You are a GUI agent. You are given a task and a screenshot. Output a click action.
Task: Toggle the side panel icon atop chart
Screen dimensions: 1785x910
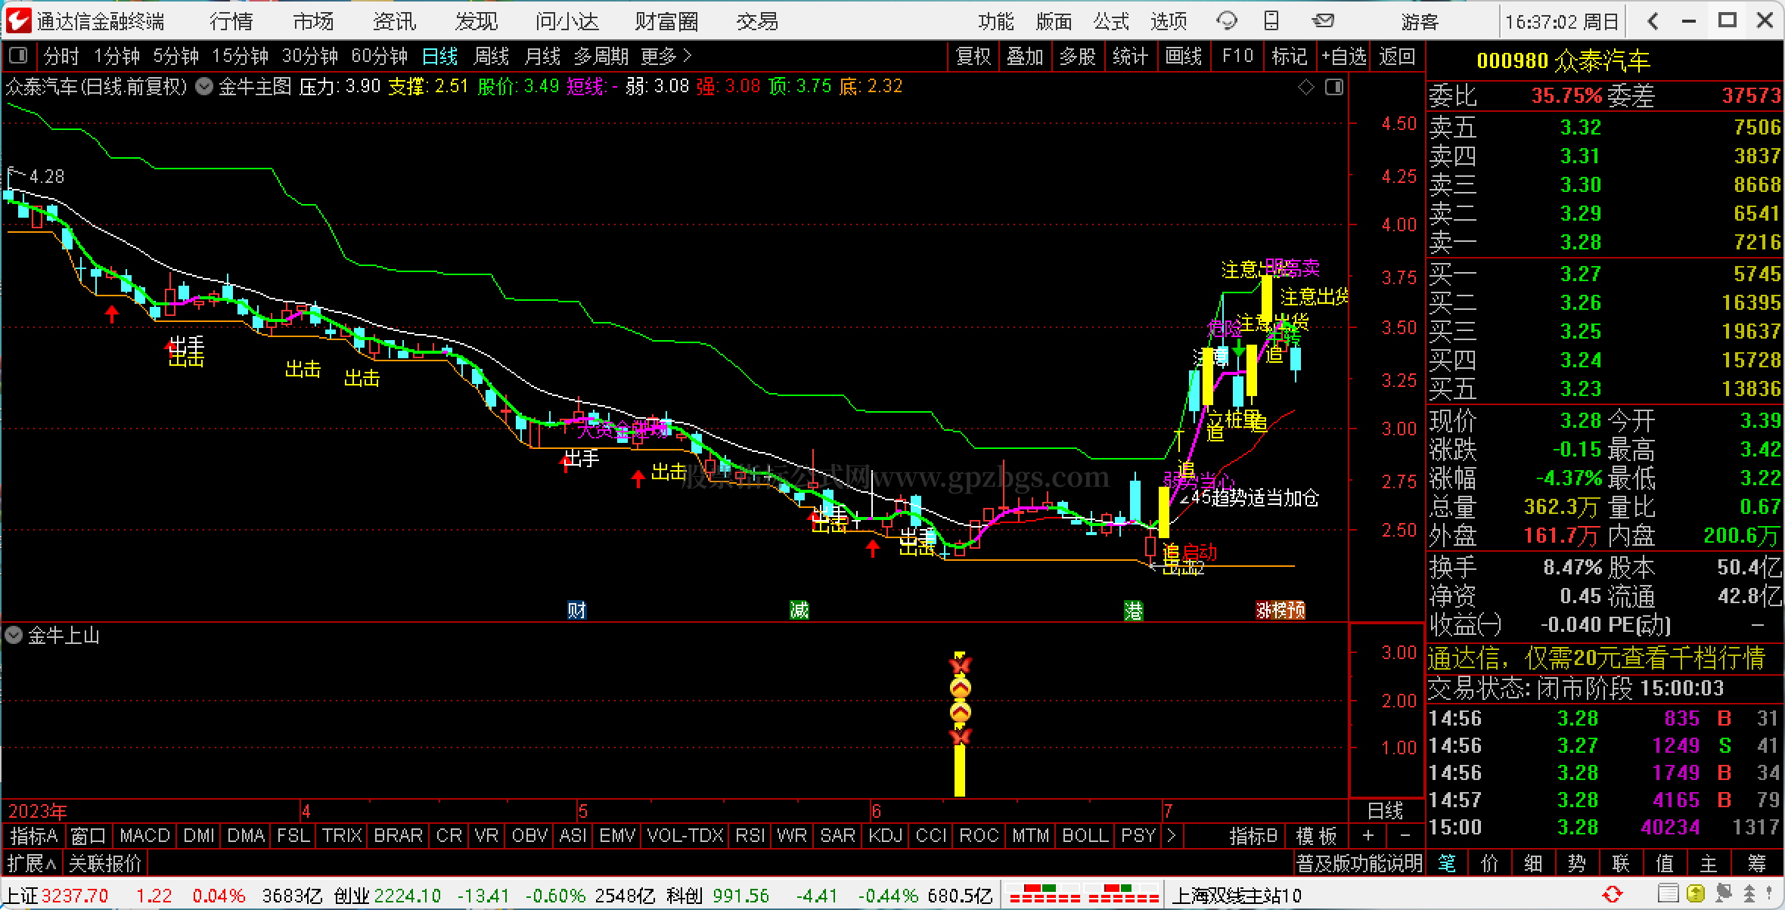[1334, 87]
